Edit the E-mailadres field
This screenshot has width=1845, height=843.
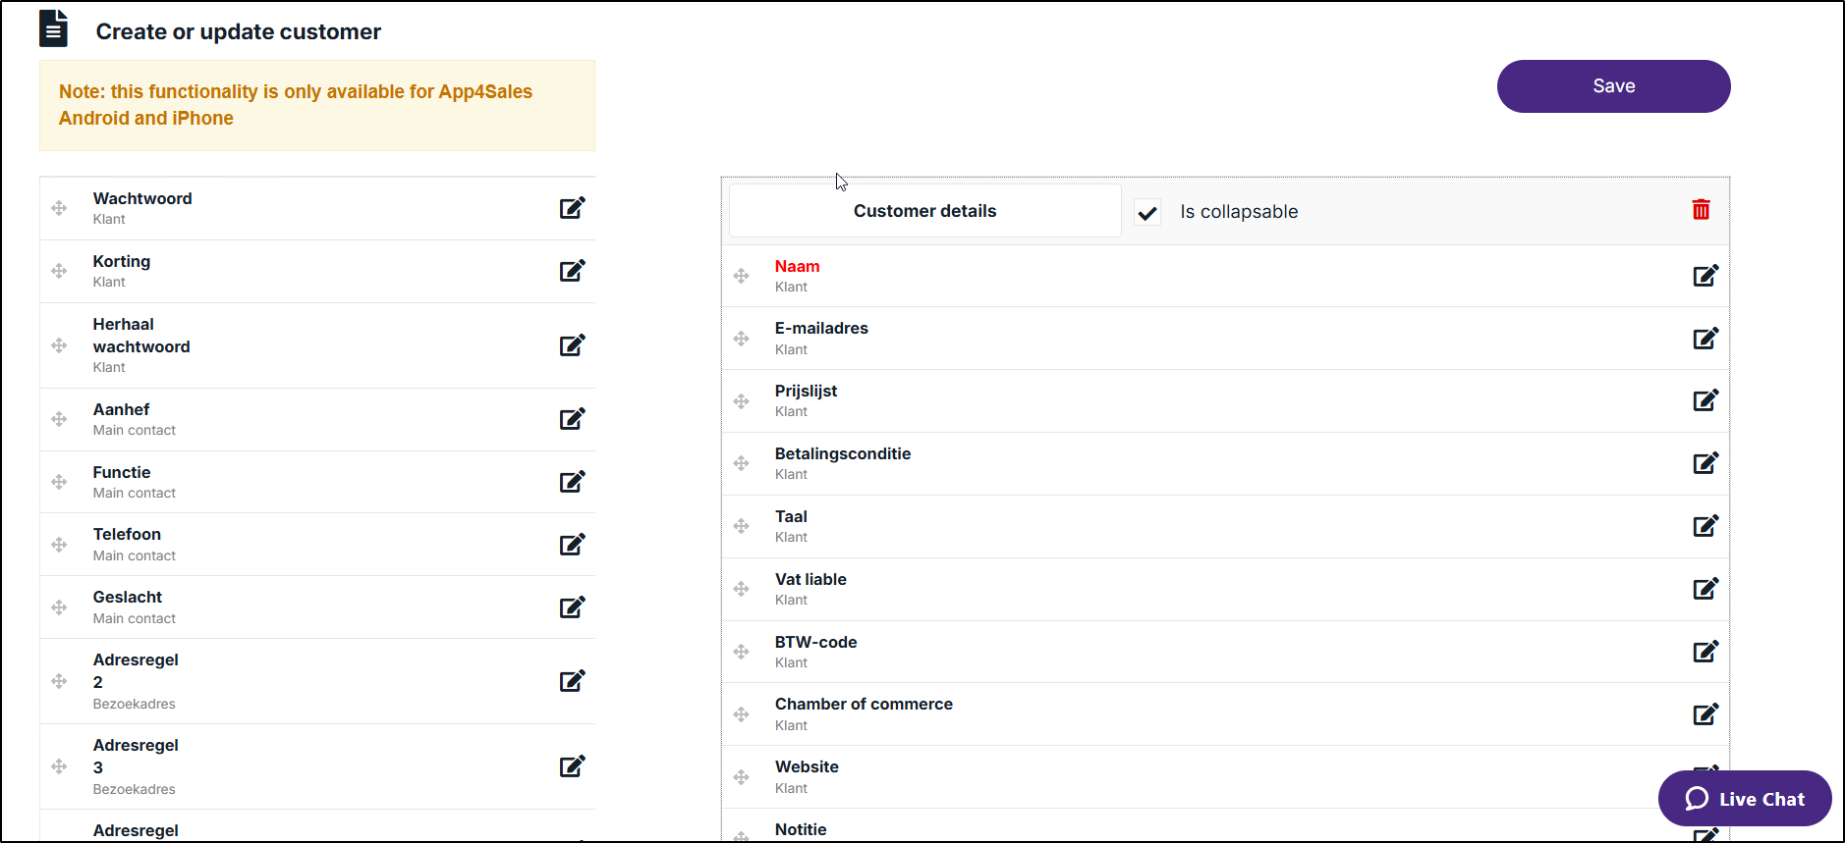1705,339
